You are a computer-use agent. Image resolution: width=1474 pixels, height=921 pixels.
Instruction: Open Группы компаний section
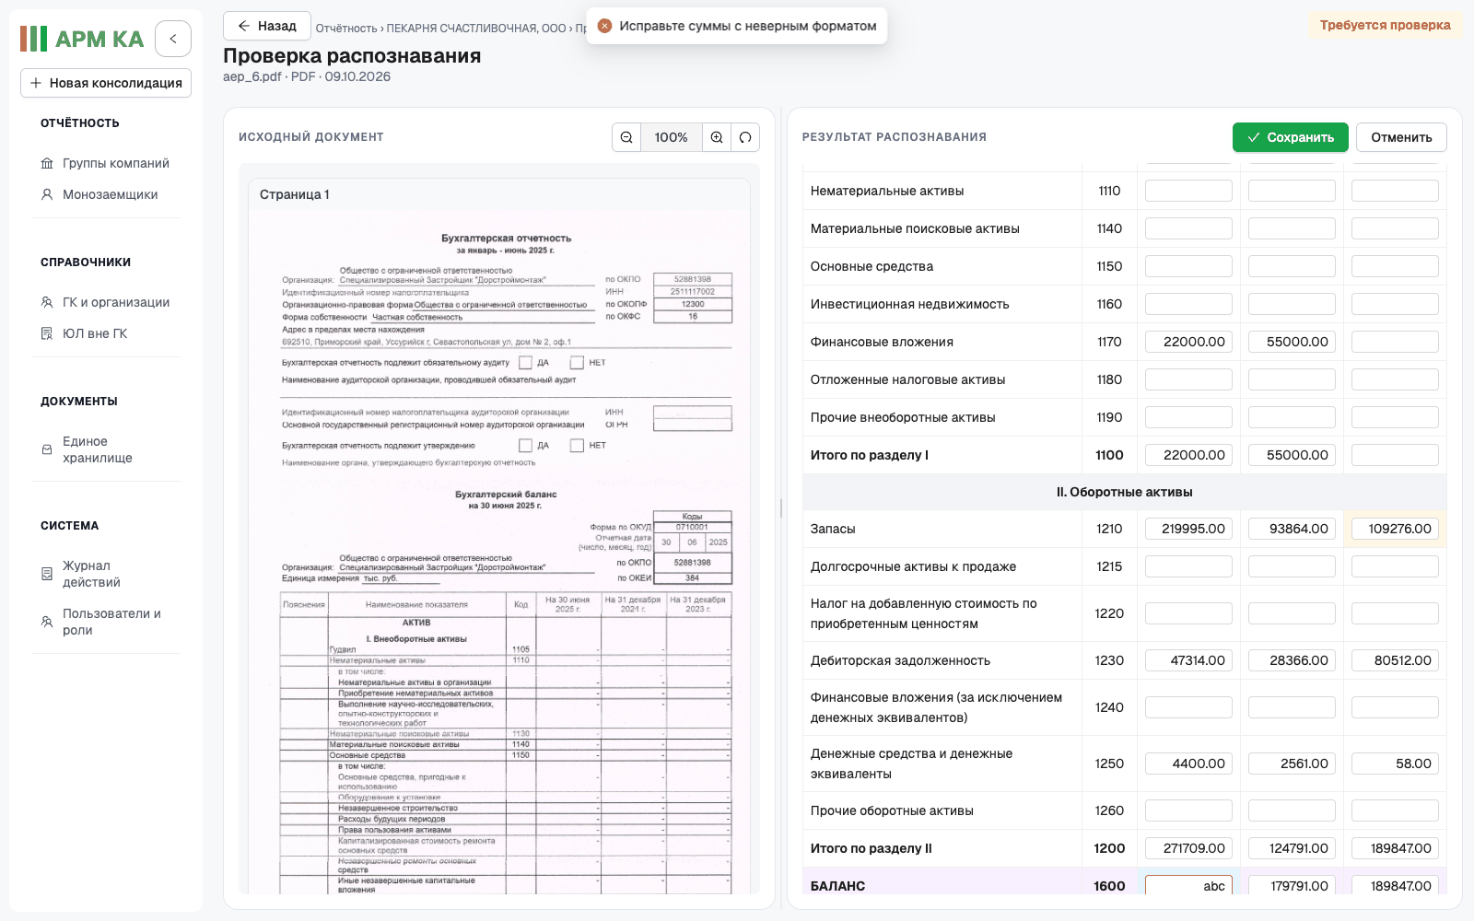pyautogui.click(x=105, y=163)
